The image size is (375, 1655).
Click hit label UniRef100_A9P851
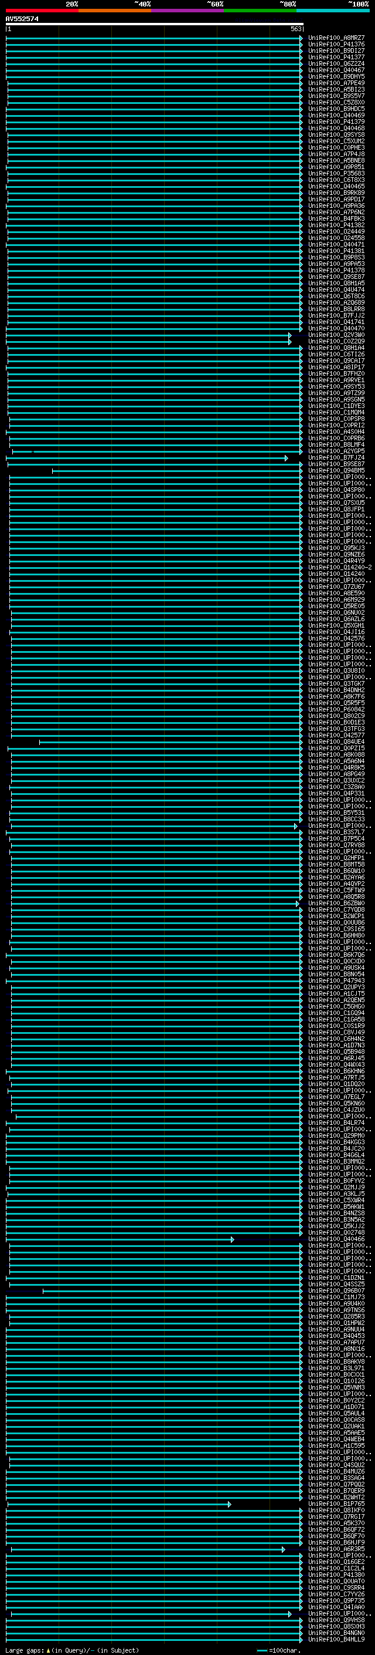[x=336, y=167]
